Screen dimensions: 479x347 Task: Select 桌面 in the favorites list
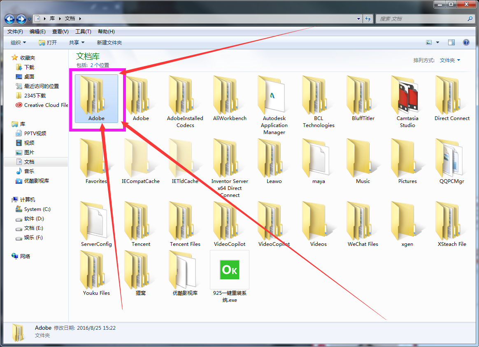click(x=29, y=76)
